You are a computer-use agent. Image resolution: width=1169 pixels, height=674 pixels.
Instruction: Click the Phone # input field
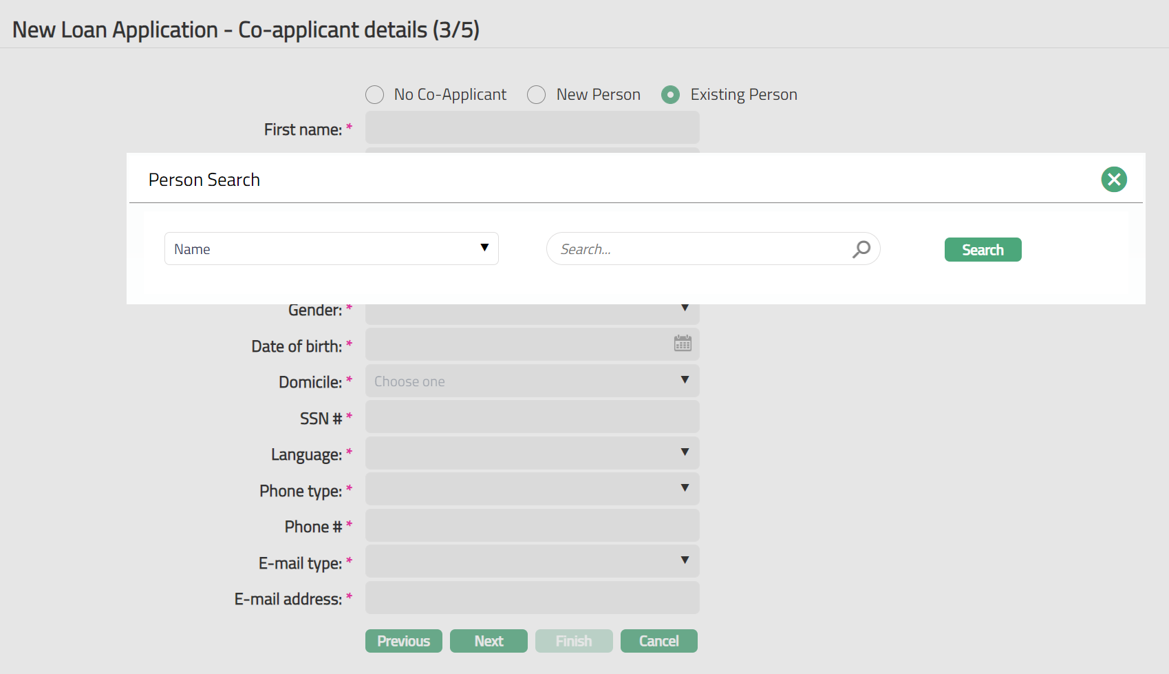click(532, 526)
